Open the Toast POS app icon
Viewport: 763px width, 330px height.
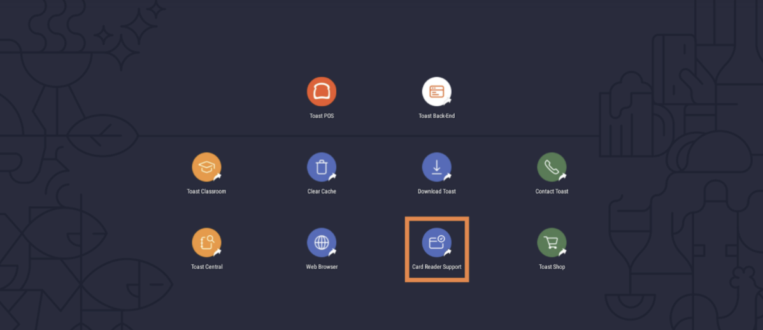click(x=322, y=92)
